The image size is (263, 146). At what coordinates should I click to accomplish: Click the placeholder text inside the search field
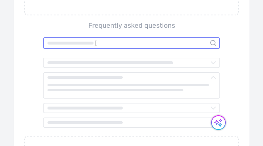click(70, 43)
